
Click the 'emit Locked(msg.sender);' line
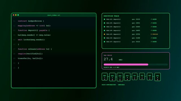tap(31, 40)
